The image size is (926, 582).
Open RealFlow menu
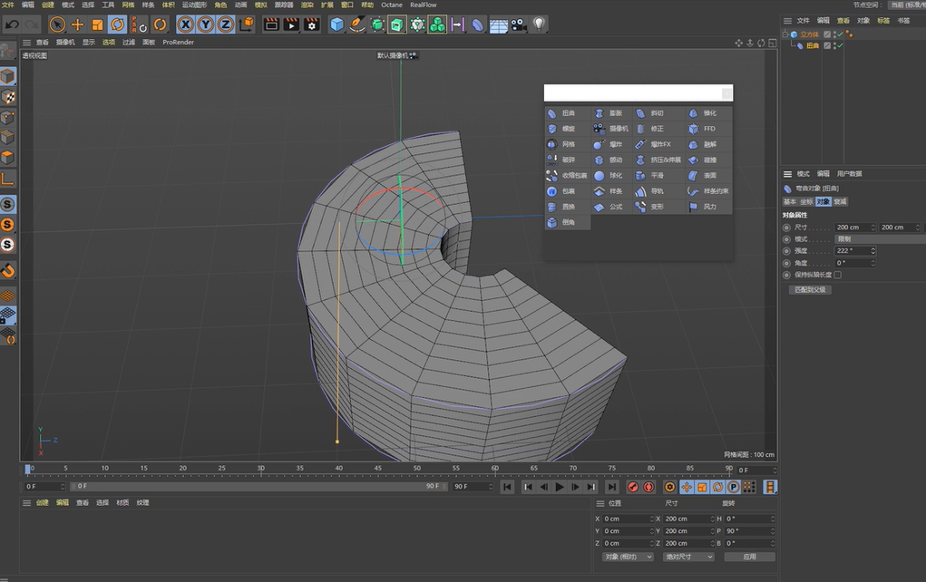tap(424, 5)
